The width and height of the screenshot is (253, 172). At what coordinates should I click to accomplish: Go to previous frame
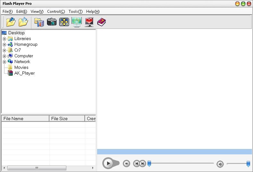click(137, 163)
